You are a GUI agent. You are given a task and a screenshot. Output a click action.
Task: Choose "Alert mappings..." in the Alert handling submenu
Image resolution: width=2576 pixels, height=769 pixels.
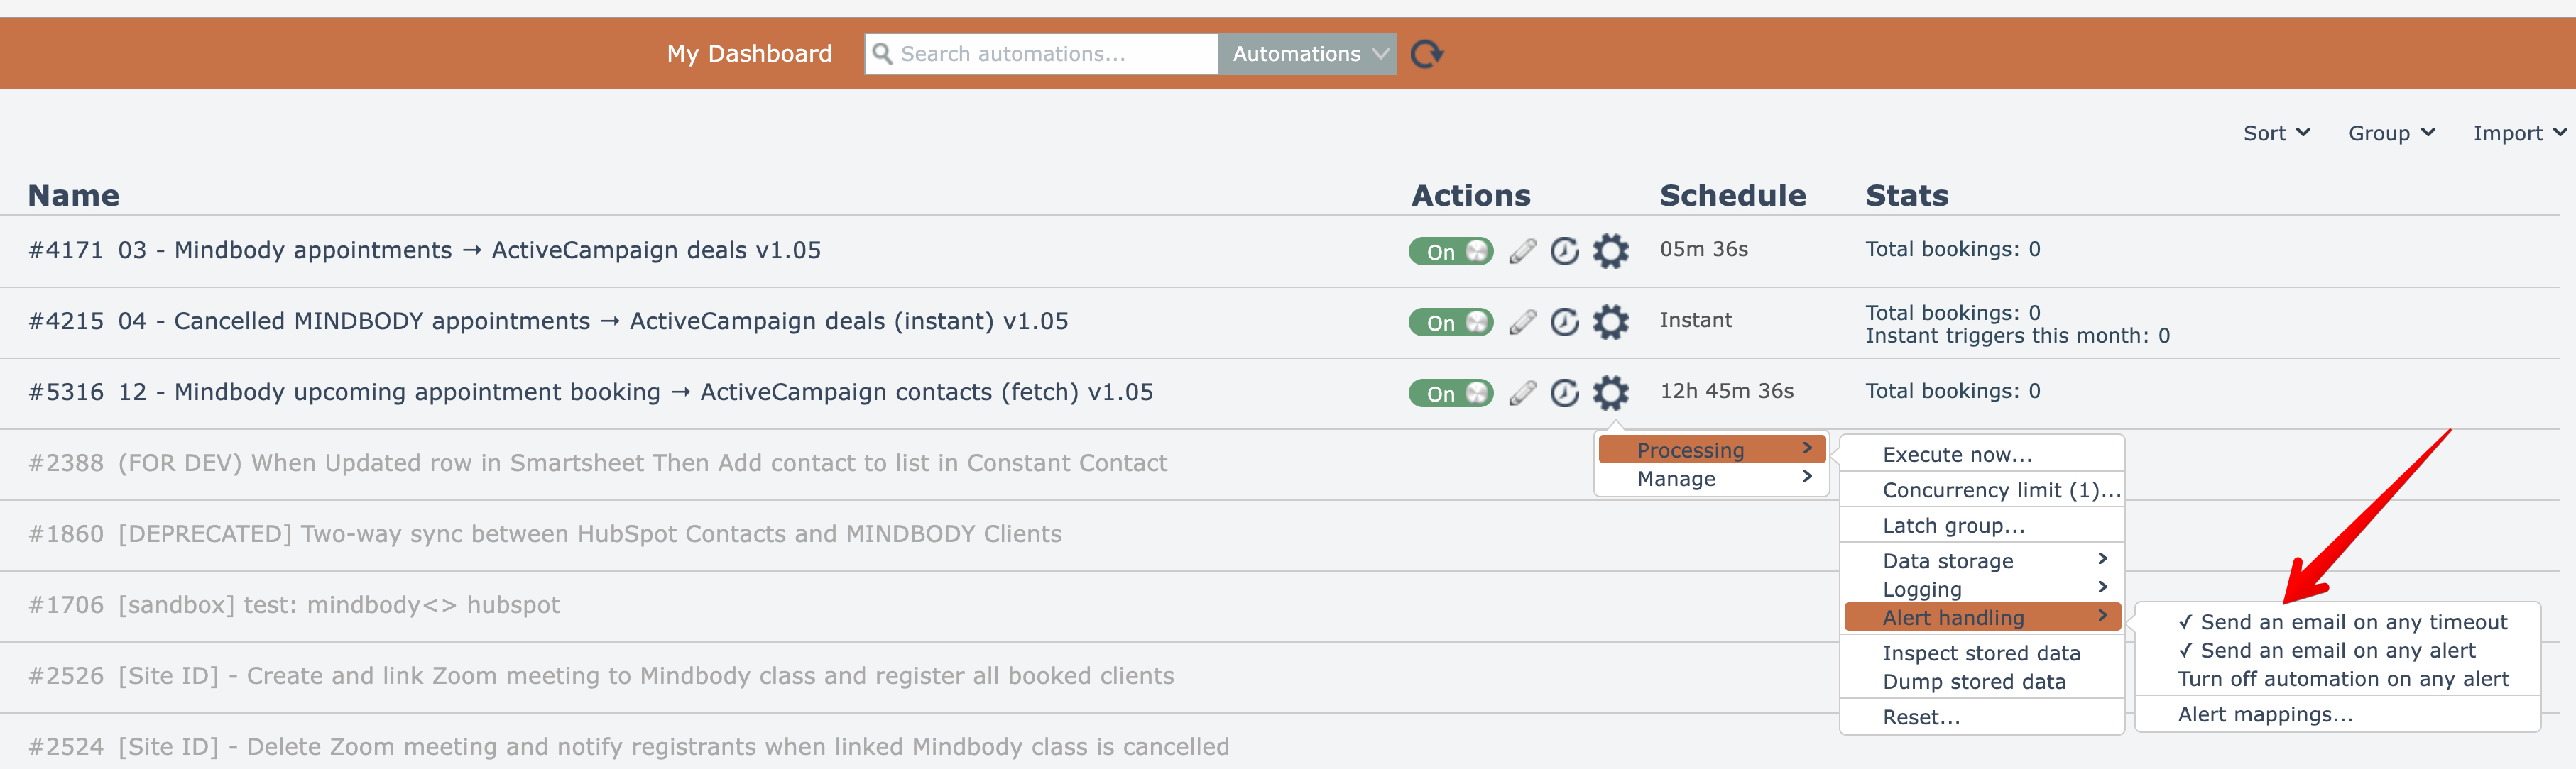[2265, 714]
